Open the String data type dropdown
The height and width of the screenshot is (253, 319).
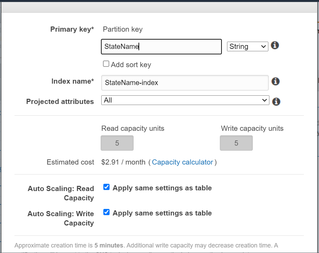pos(247,46)
